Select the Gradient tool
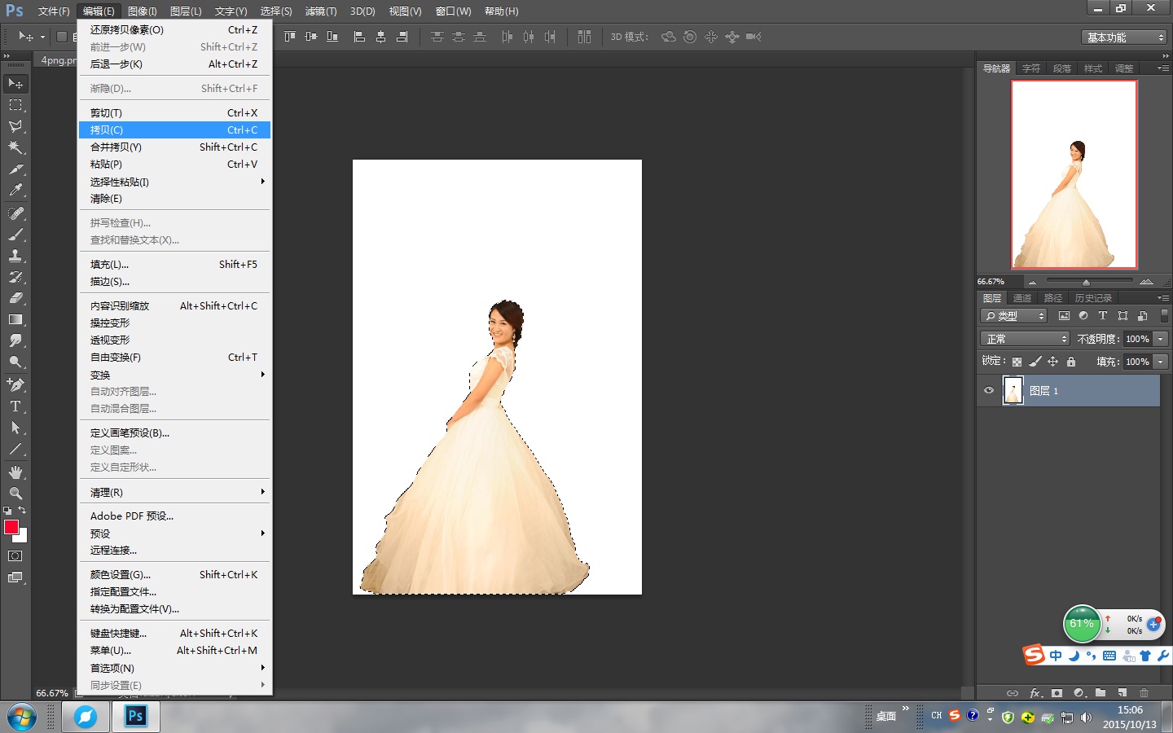The height and width of the screenshot is (733, 1173). (x=15, y=319)
